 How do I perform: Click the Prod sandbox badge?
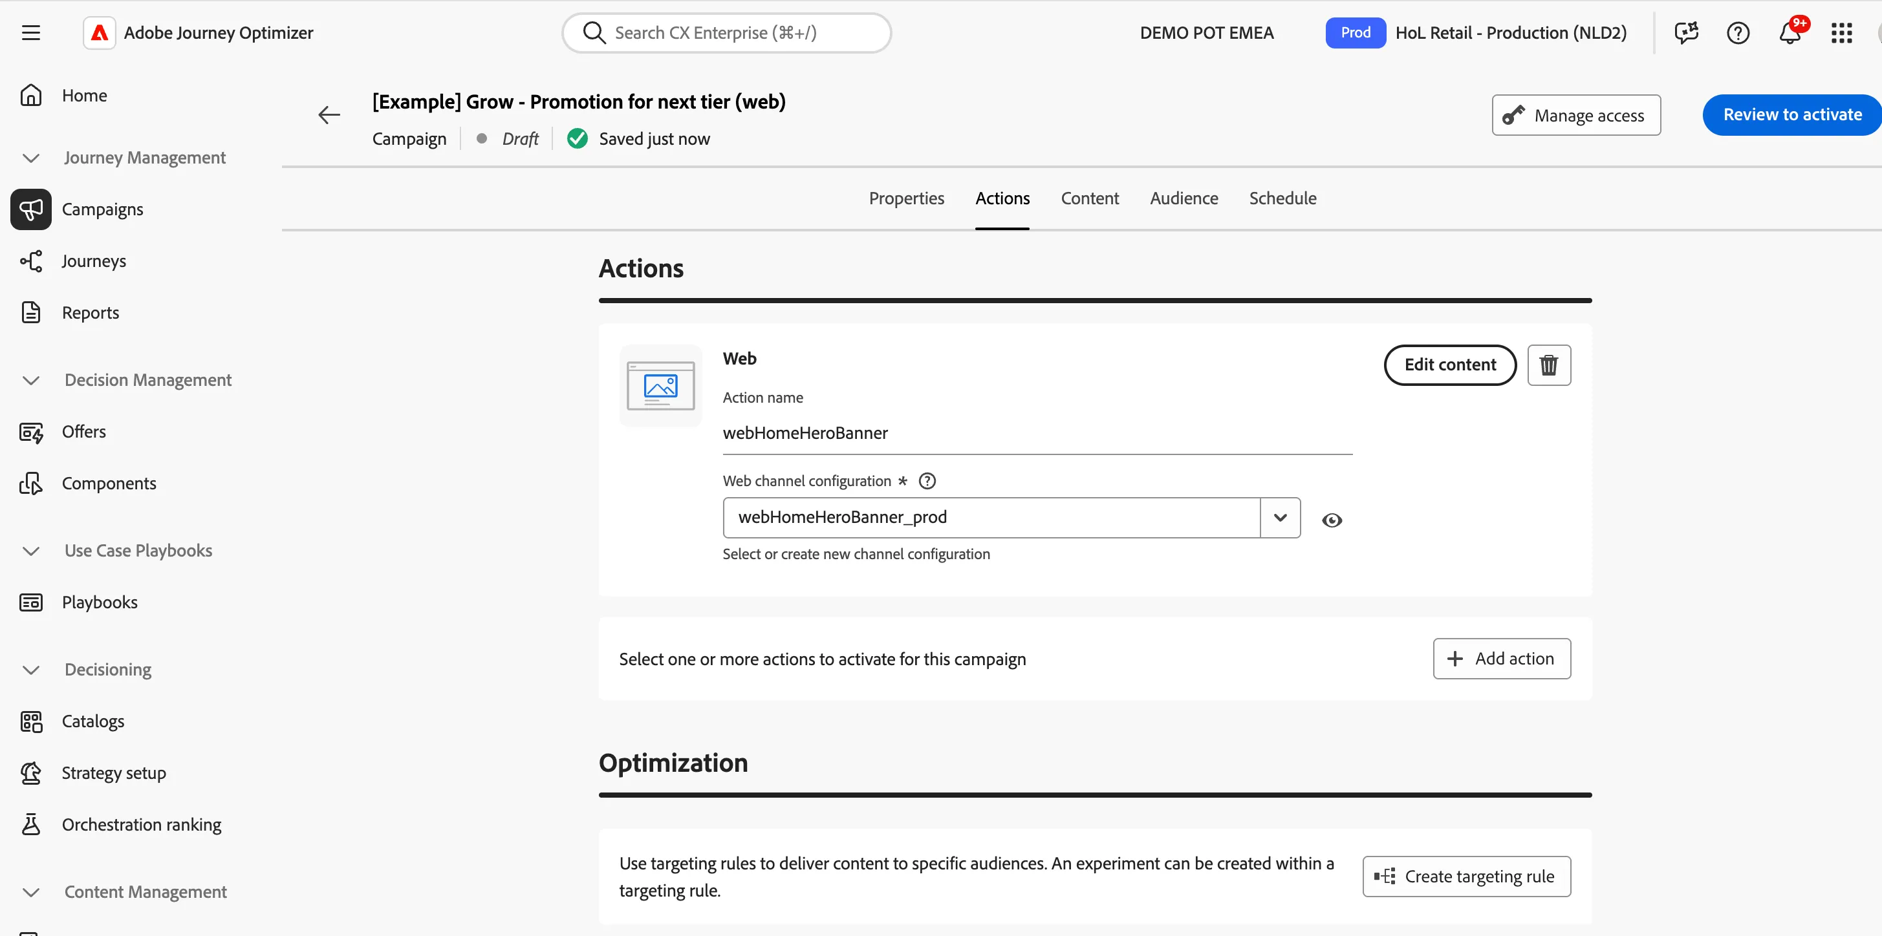(1356, 33)
